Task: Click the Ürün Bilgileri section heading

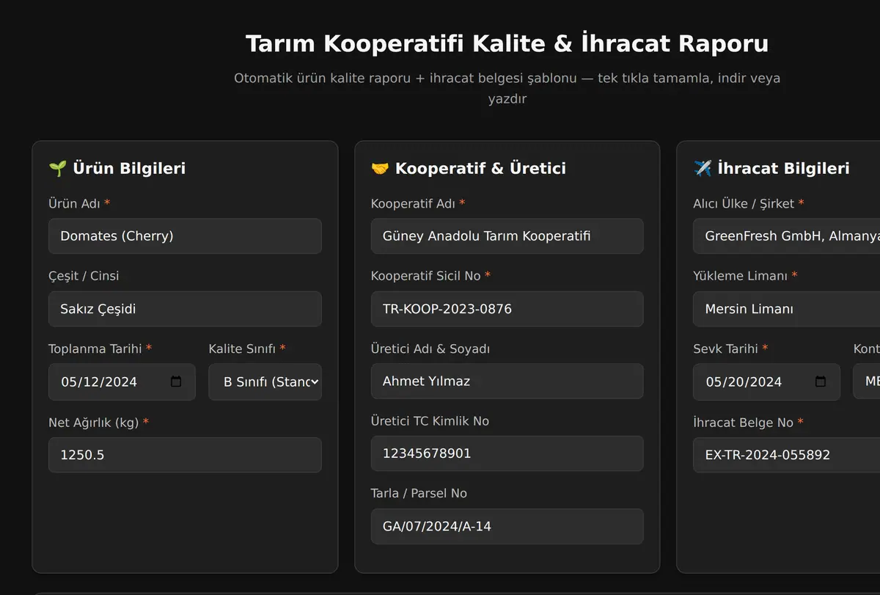Action: click(x=117, y=169)
